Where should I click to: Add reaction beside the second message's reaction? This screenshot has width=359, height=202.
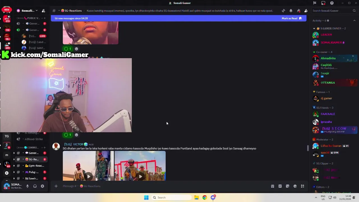pyautogui.click(x=76, y=135)
